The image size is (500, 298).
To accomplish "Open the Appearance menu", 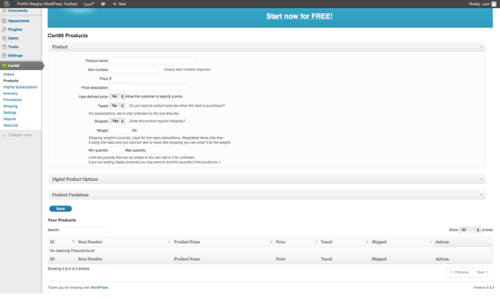I will tap(19, 21).
